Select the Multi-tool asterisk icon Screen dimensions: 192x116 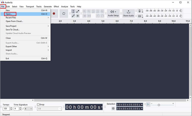(x=78, y=16)
